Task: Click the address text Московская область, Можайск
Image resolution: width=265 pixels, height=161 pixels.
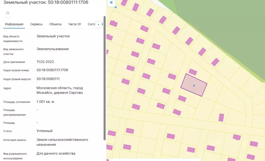Action: click(x=60, y=90)
